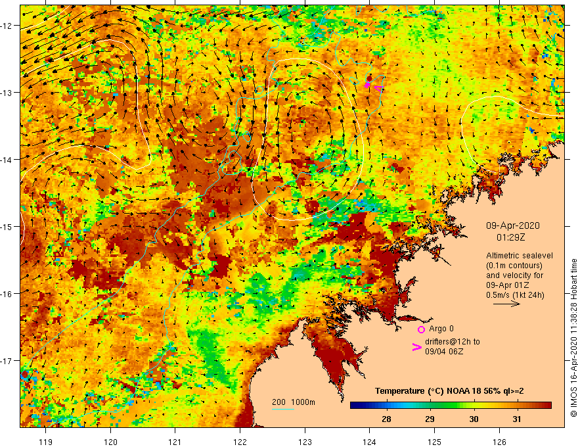Click the 'Argo 0' legend label
Image resolution: width=578 pixels, height=447 pixels.
pos(441,329)
